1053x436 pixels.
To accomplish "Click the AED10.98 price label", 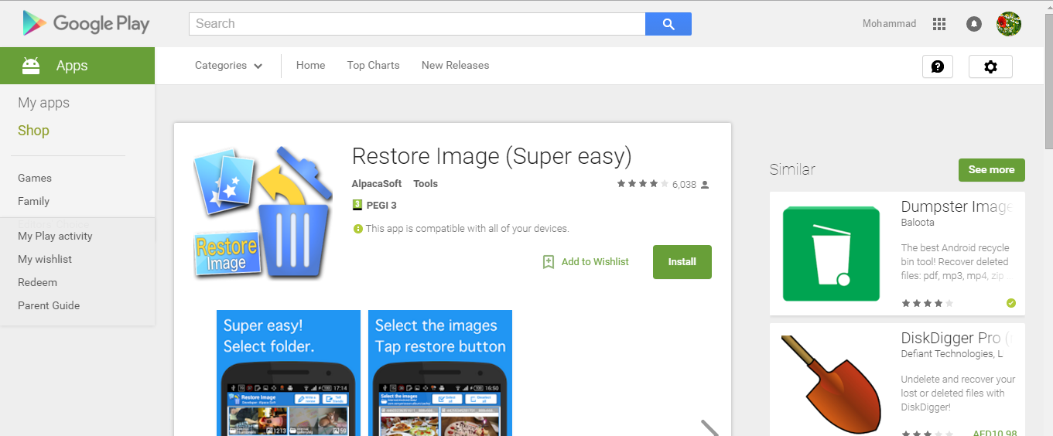I will pos(993,434).
